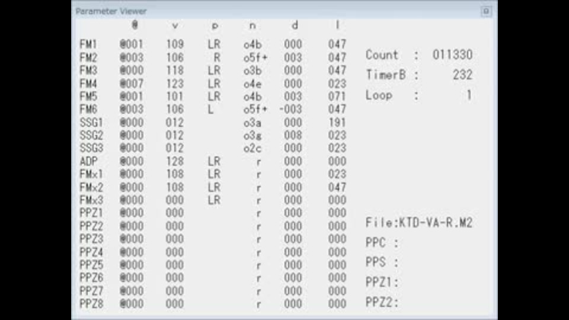
Task: Click the PPZ4 channel row label
Action: click(91, 252)
